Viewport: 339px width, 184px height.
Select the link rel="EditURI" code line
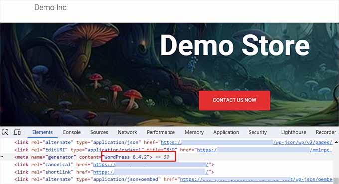pyautogui.click(x=173, y=150)
